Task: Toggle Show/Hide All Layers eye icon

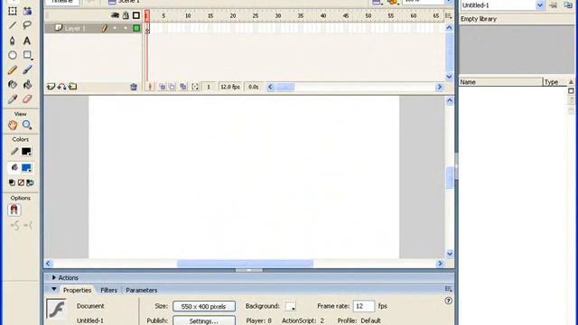Action: (x=115, y=15)
